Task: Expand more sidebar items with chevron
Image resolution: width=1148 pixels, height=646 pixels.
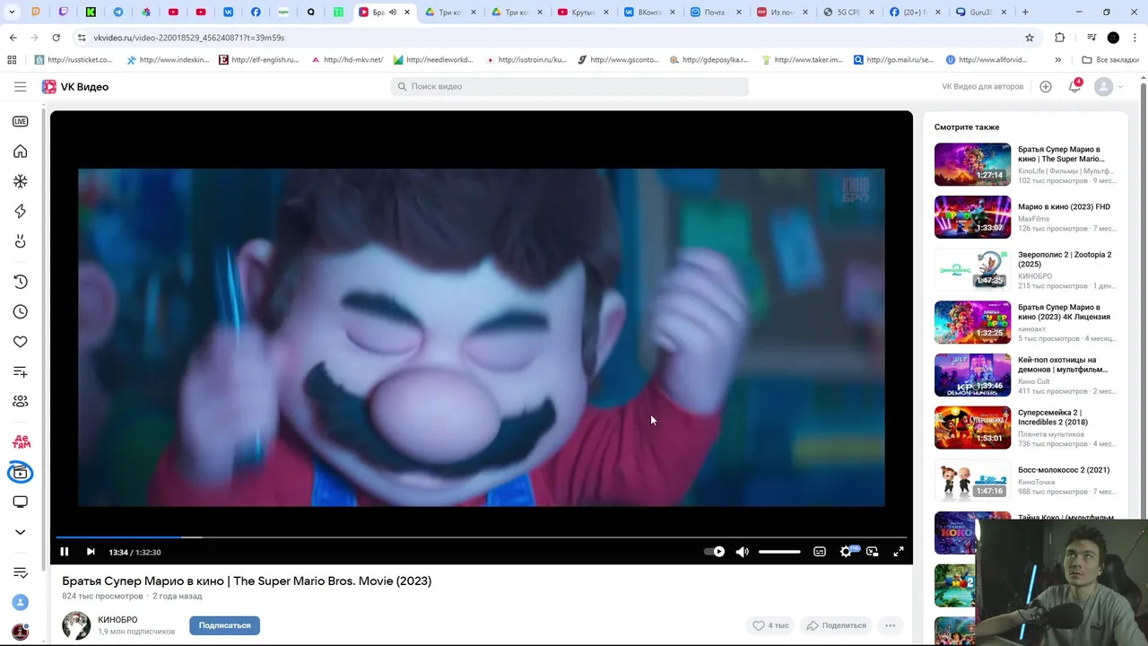Action: 20,532
